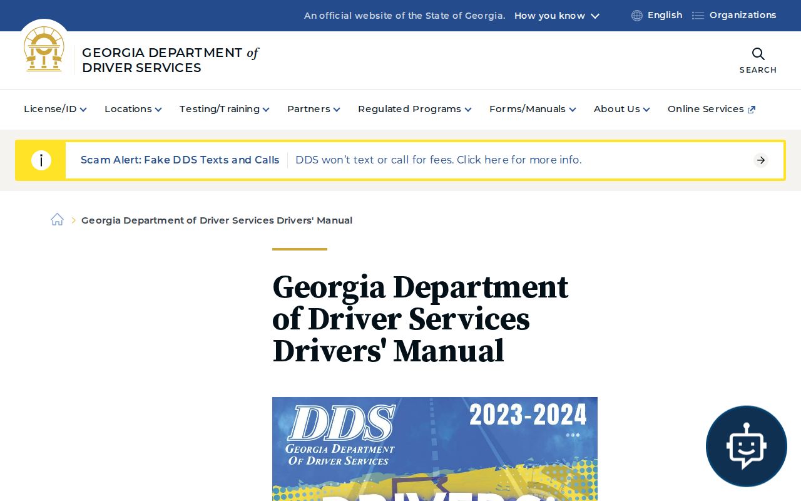Viewport: 801px width, 501px height.
Task: Expand the Regulated Programs menu
Action: 415,109
